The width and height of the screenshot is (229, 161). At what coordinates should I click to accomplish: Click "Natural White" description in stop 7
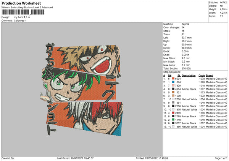tap(189, 99)
